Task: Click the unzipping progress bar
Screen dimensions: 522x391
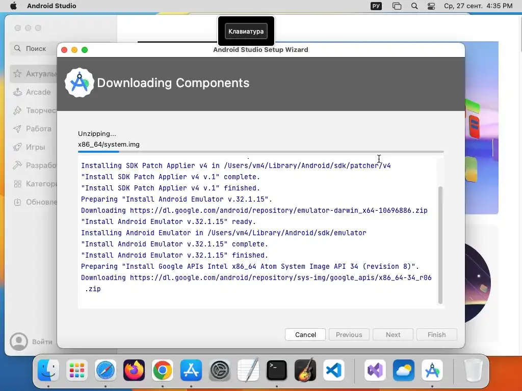Action: coord(260,152)
